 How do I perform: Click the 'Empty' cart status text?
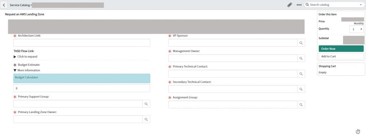click(323, 73)
